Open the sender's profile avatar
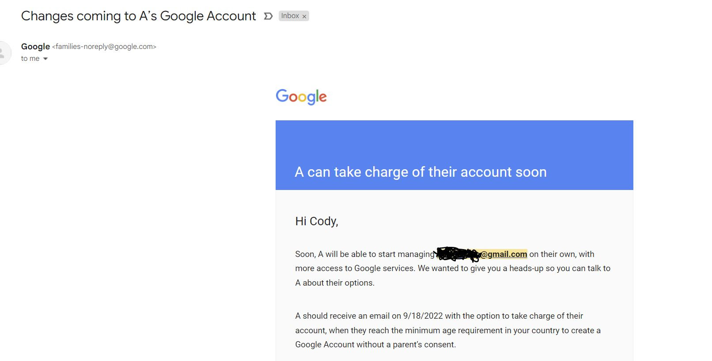The image size is (712, 361). tap(4, 53)
